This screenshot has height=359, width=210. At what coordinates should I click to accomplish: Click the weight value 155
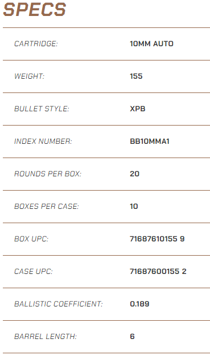click(136, 76)
